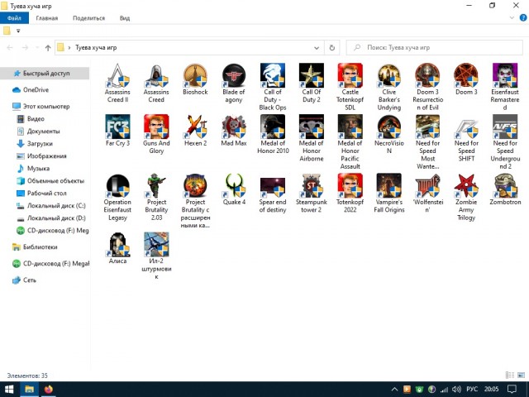Click Castle Totenkopf SDL shortcut
Screen dimensions: 529x397
click(x=350, y=87)
